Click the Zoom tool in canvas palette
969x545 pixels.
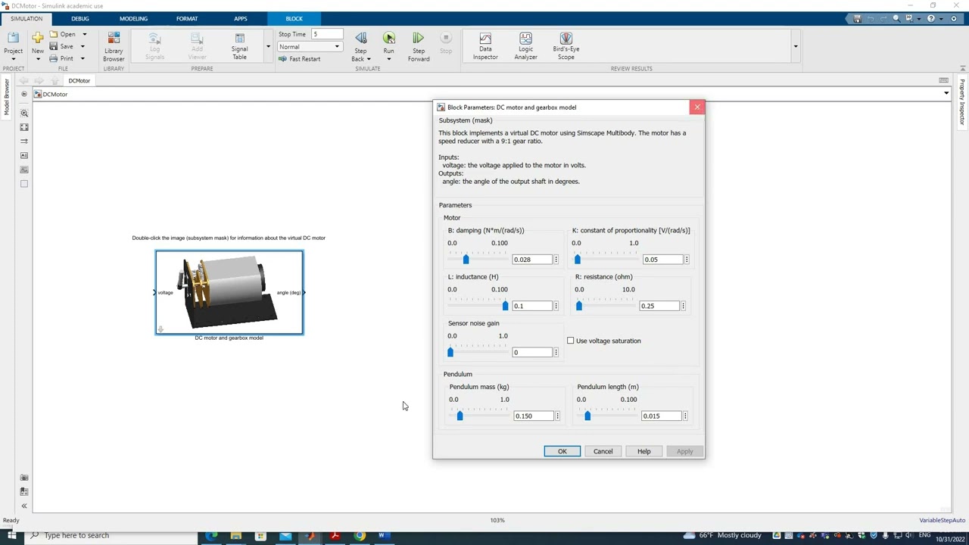tap(24, 114)
